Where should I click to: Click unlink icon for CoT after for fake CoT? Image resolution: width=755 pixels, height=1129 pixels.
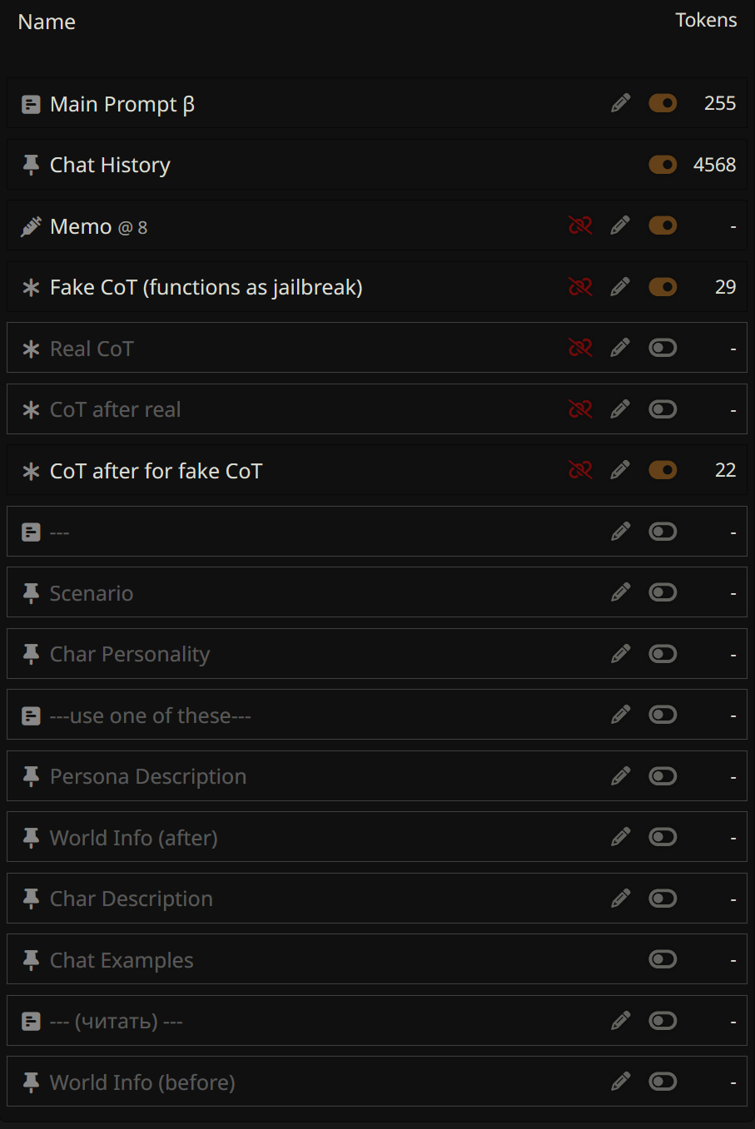point(580,470)
